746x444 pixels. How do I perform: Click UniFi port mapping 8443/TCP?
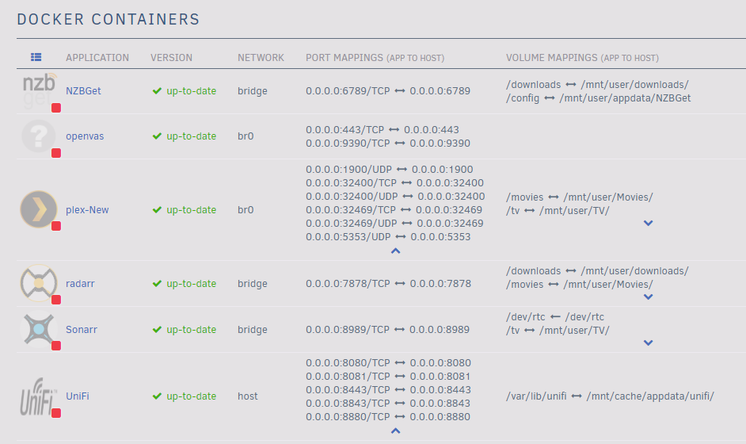(x=388, y=390)
